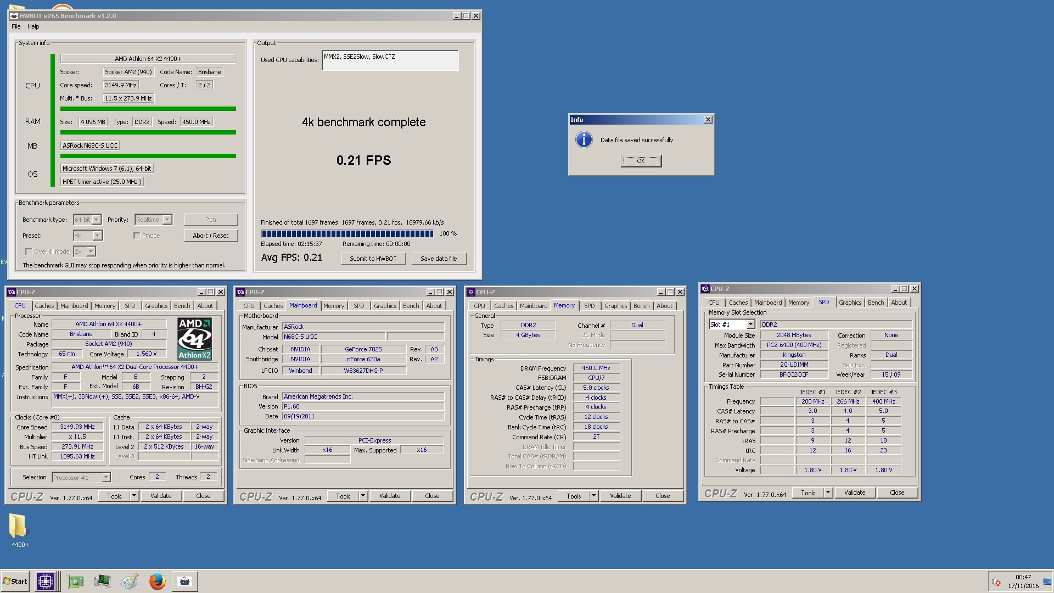Viewport: 1054px width, 593px height.
Task: Open the File menu in HWBOT
Action: coord(16,26)
